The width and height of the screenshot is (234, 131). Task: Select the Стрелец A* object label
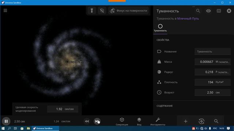point(76,62)
